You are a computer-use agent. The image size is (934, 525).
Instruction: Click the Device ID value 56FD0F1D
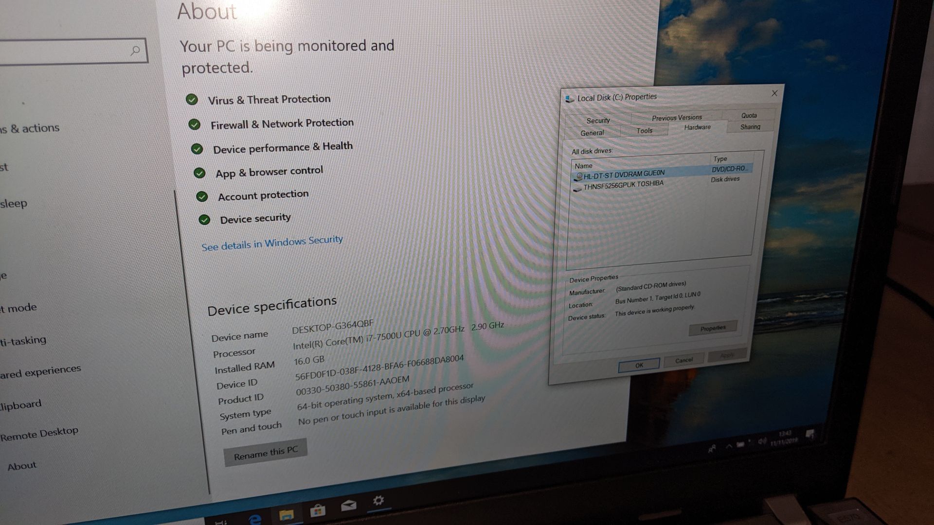click(379, 367)
